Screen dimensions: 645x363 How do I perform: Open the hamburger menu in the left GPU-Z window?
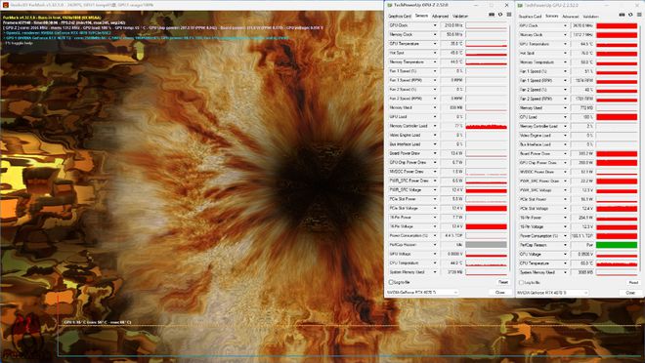509,15
